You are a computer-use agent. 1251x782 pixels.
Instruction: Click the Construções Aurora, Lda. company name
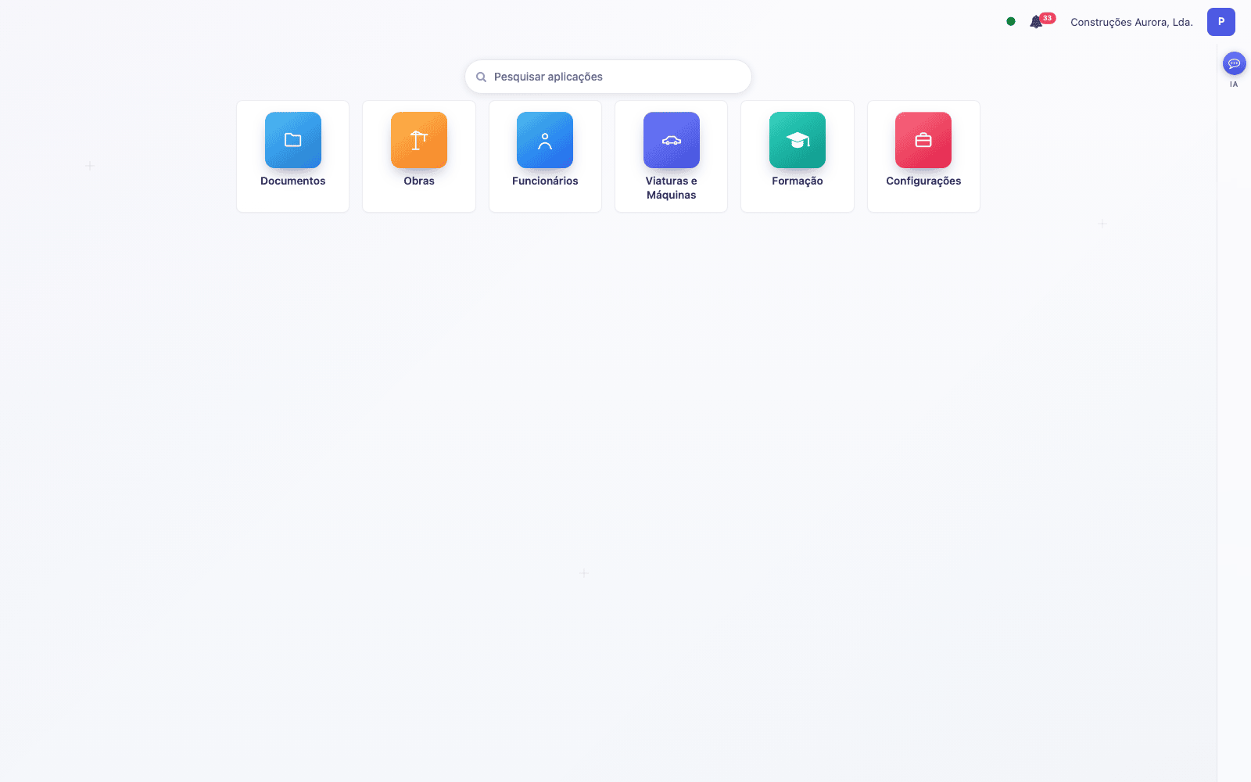1131,22
